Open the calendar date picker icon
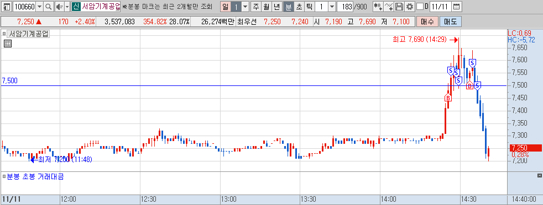Viewport: 543px width, 205px height. [456, 7]
